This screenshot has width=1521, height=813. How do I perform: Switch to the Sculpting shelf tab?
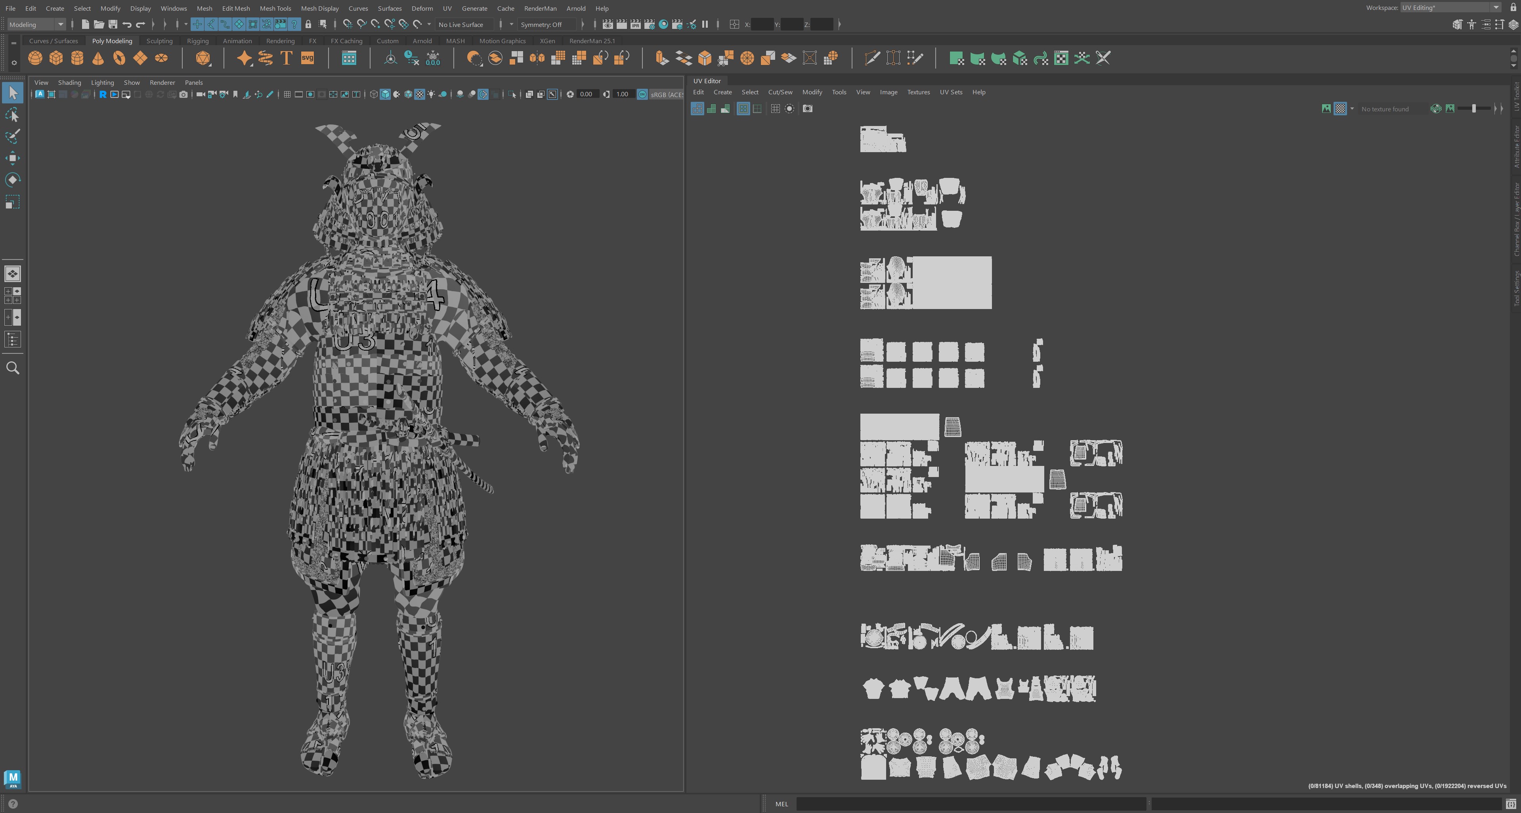[x=159, y=41]
